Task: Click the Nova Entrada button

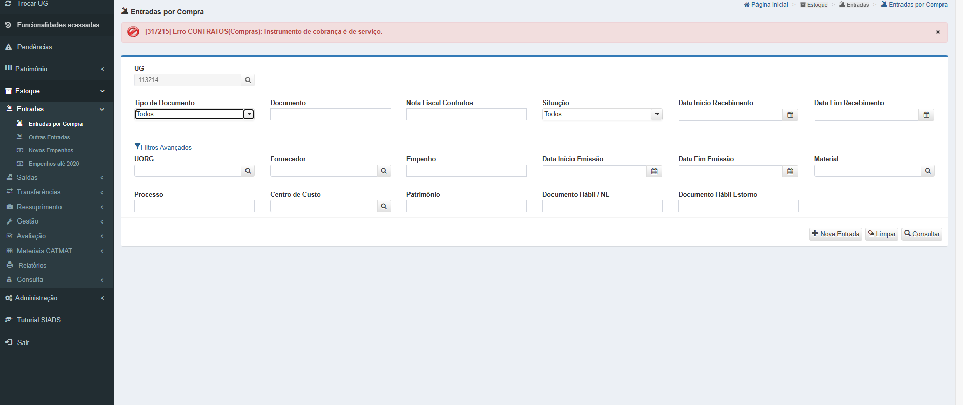Action: point(835,234)
